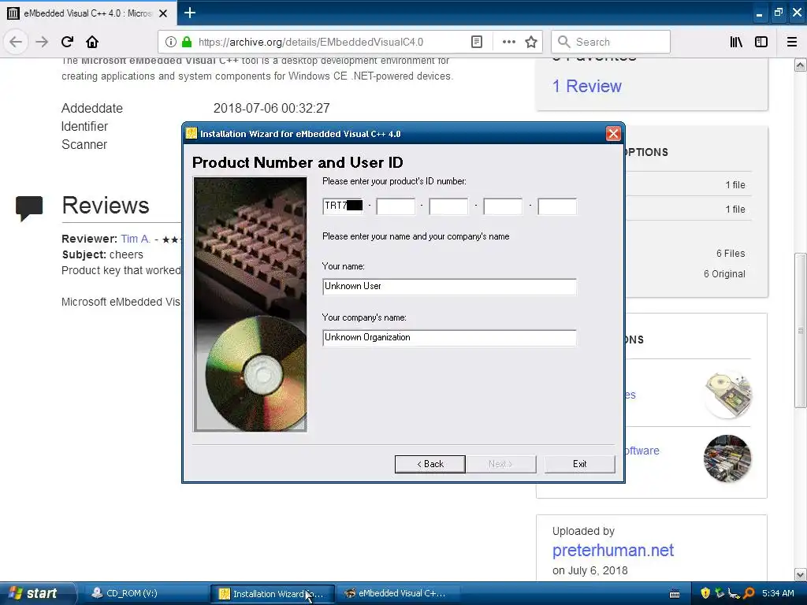Click the 5:34 AM system clock
807x605 pixels.
click(778, 593)
